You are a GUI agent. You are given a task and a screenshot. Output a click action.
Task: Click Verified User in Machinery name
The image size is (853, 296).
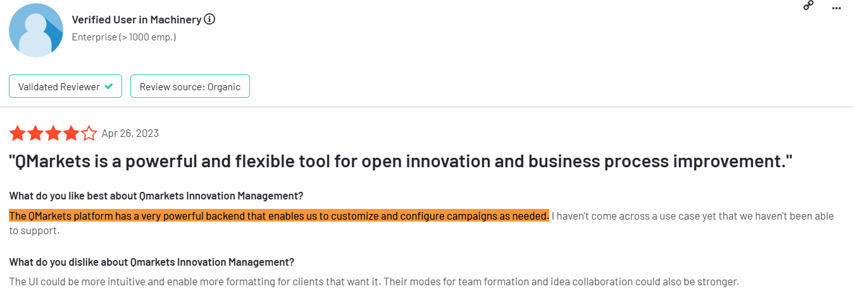coord(137,20)
